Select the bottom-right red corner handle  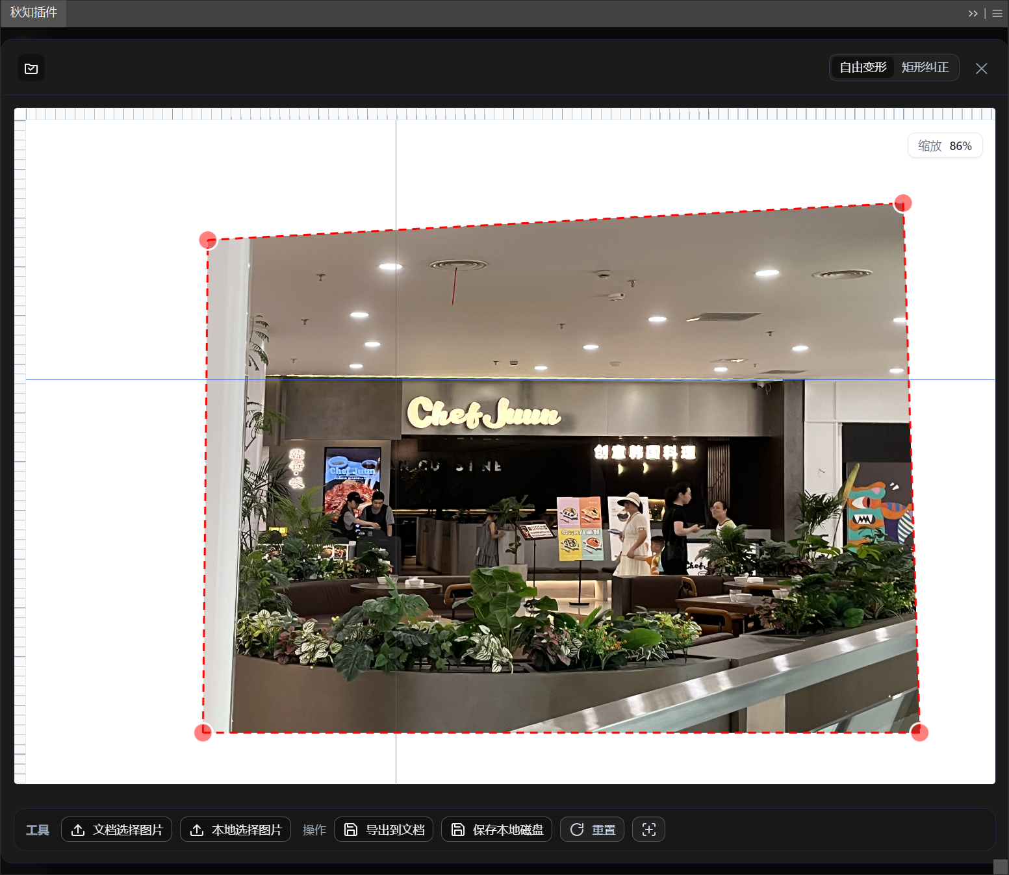tap(919, 733)
